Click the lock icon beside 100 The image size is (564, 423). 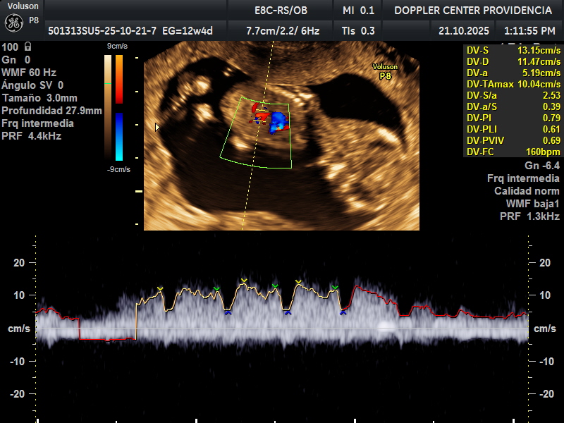point(27,47)
